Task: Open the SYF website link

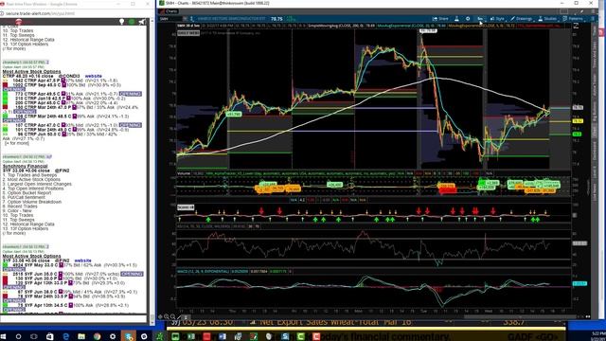Action: (82, 260)
